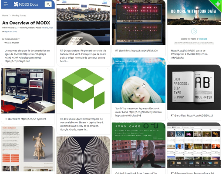This screenshot has width=222, height=174.
Task: Open the European Parliament photo
Action: click(x=83, y=23)
